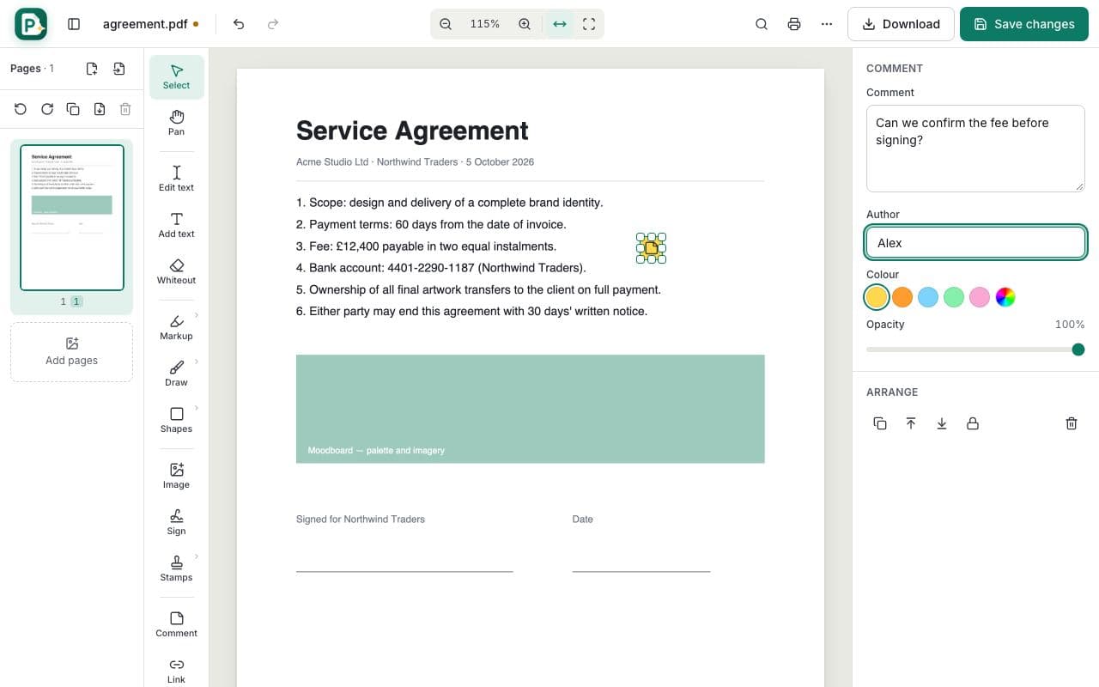Open the search magnifier in the top bar

762,24
